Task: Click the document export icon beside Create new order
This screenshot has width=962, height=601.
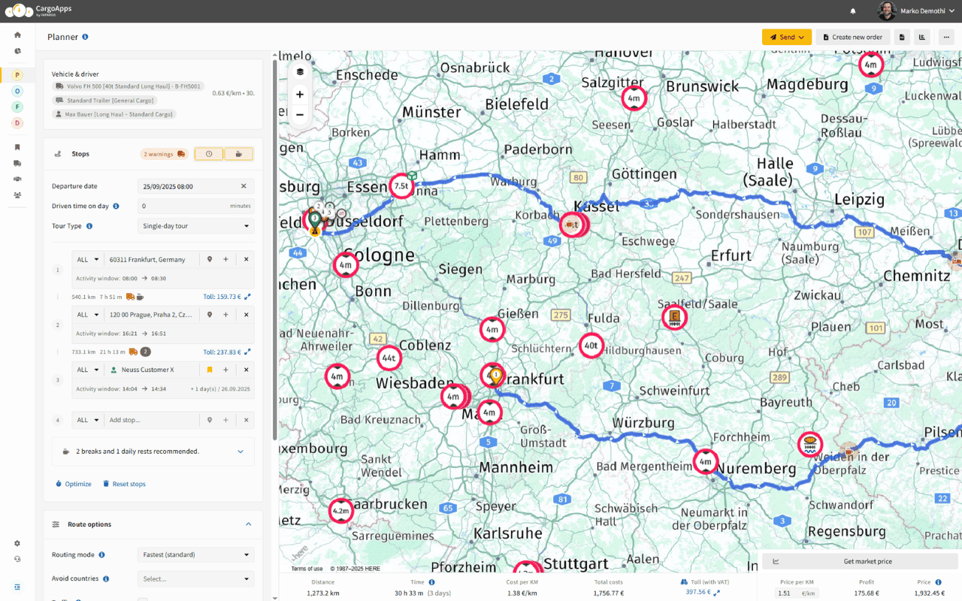Action: pyautogui.click(x=902, y=36)
